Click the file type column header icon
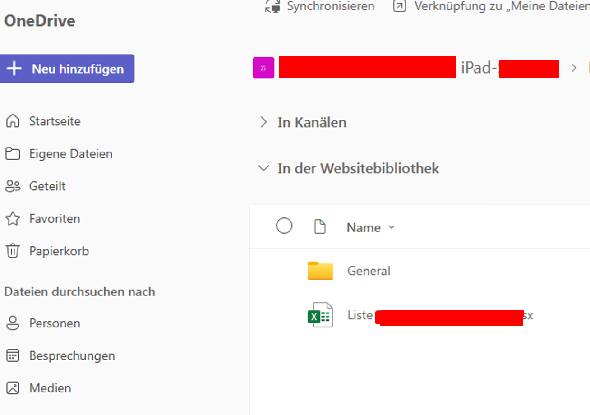Screen dimensions: 590x415 (x=319, y=227)
